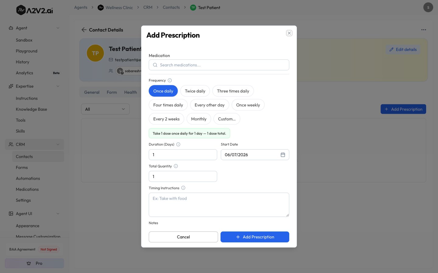Click the Wellness Clinic breadcrumb logo icon
Viewport: 438px width, 273px height.
click(101, 8)
